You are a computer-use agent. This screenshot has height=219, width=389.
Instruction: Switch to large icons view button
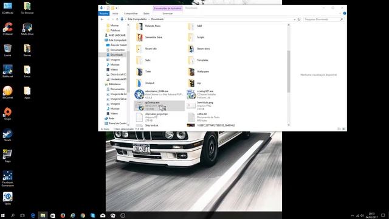click(344, 129)
